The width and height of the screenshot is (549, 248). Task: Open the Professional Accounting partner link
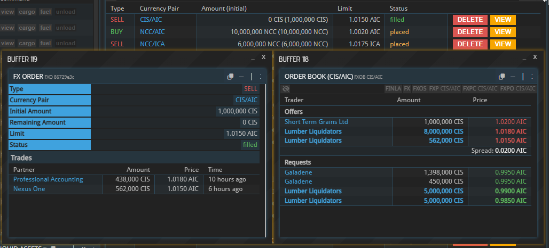pos(48,179)
